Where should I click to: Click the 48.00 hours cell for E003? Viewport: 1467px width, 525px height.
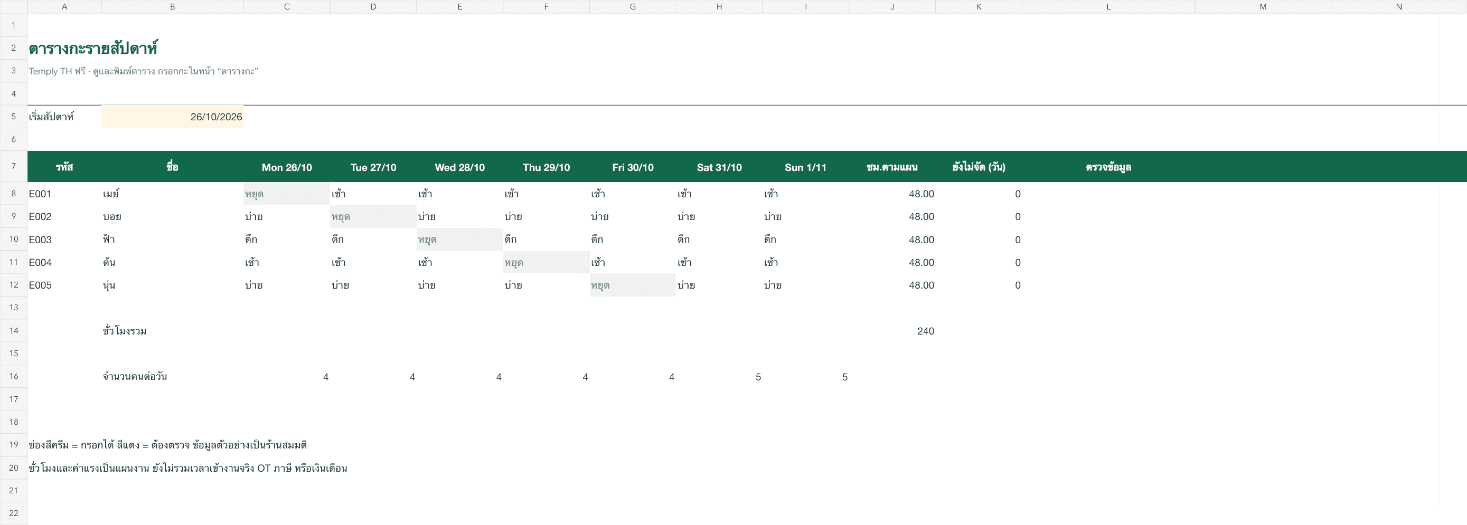pyautogui.click(x=892, y=240)
